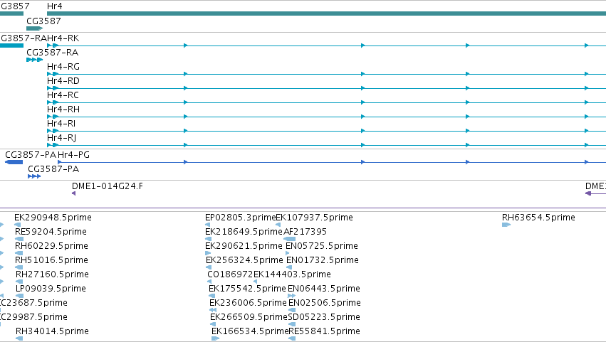
Task: Click the DME1-014G24.F marker arrow
Action: tap(74, 193)
